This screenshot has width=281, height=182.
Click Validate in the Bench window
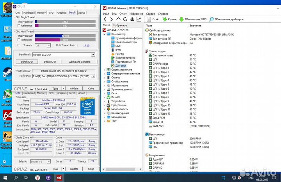(74, 88)
